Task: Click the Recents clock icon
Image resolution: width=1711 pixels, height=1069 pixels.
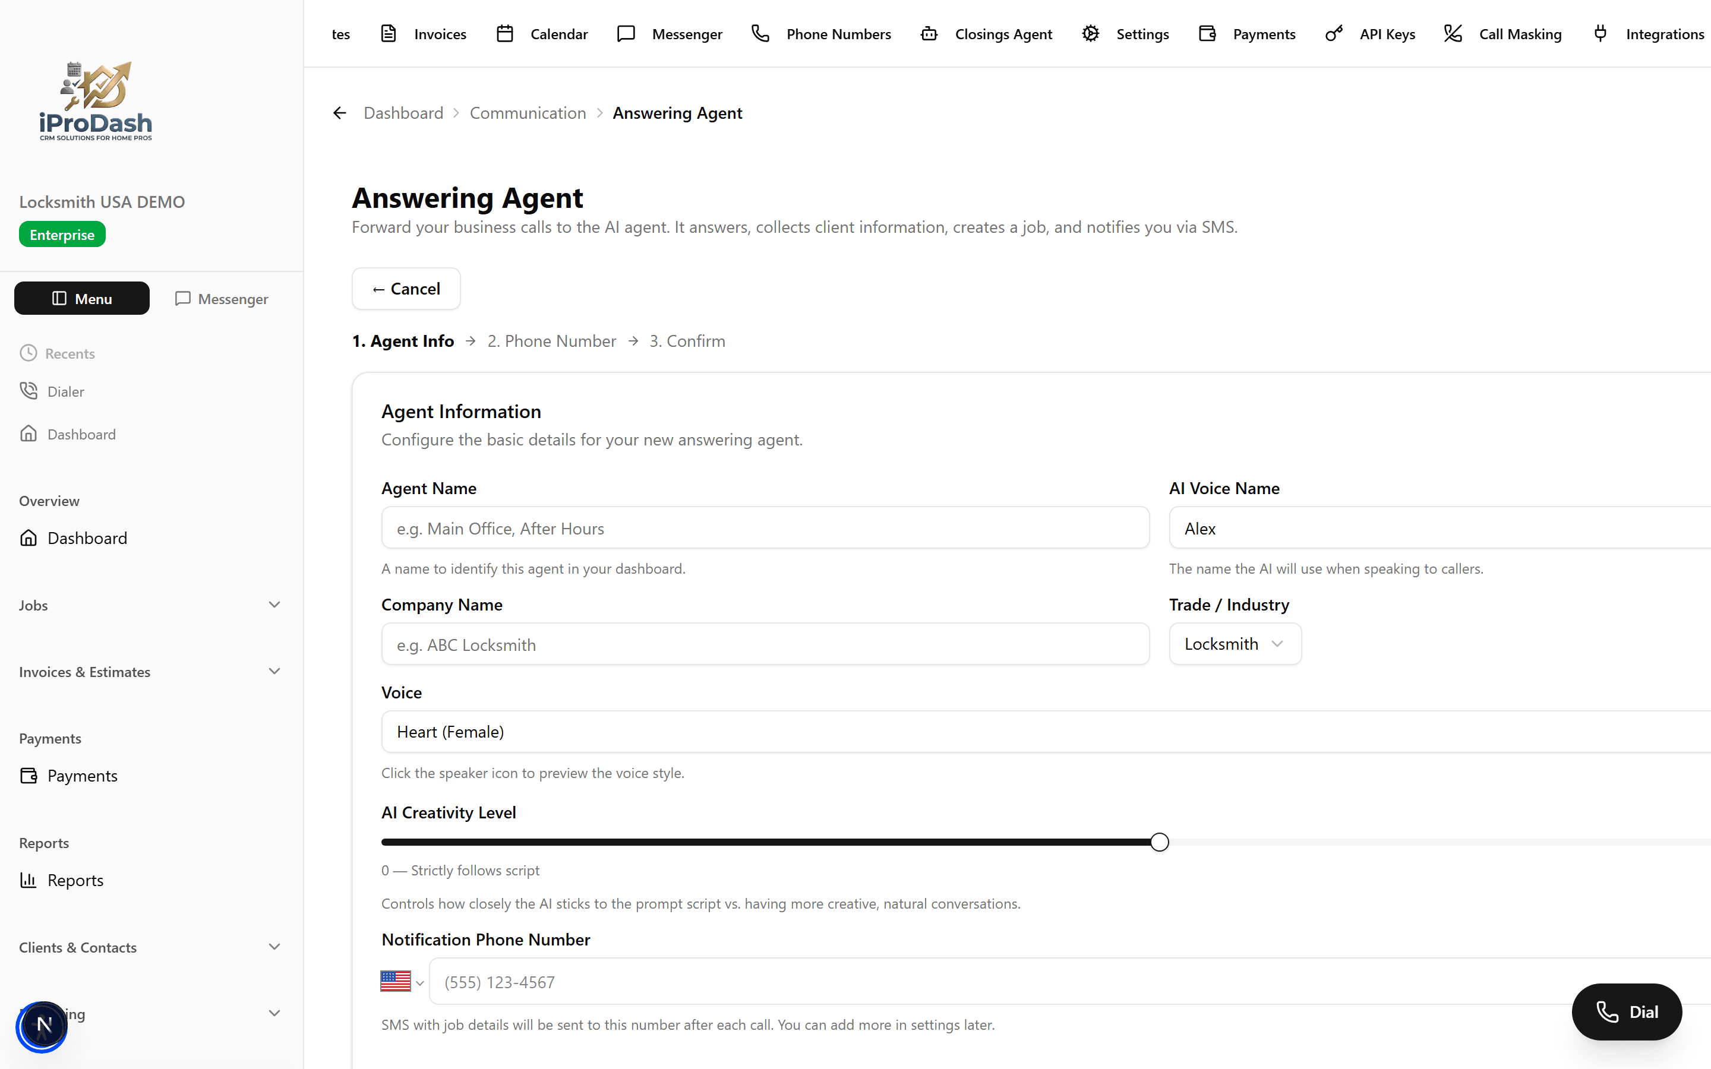Action: pyautogui.click(x=29, y=353)
